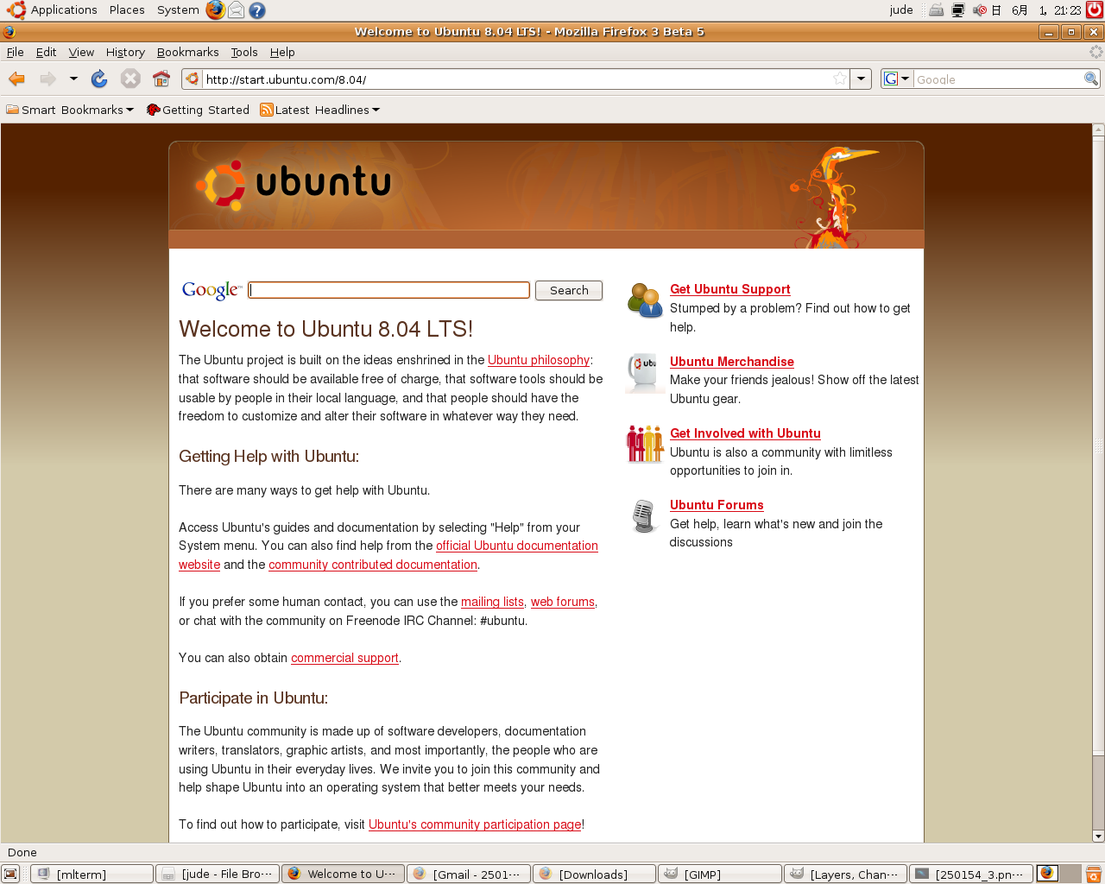
Task: Click the network monitor icon in panel
Action: [958, 10]
